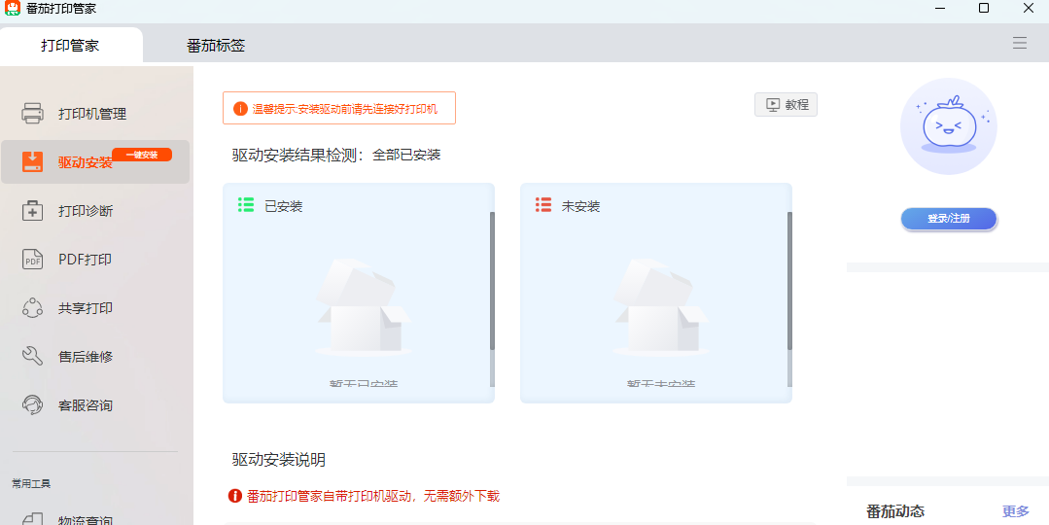Click the empty box in 已安装 panel
Viewport: 1049px width, 525px height.
pos(364,307)
